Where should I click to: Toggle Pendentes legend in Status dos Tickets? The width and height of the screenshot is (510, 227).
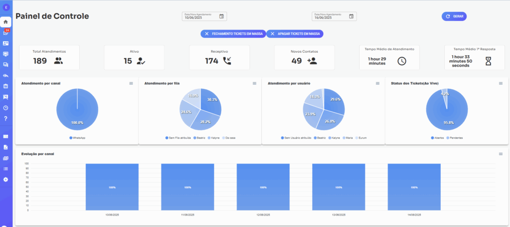tap(456, 138)
